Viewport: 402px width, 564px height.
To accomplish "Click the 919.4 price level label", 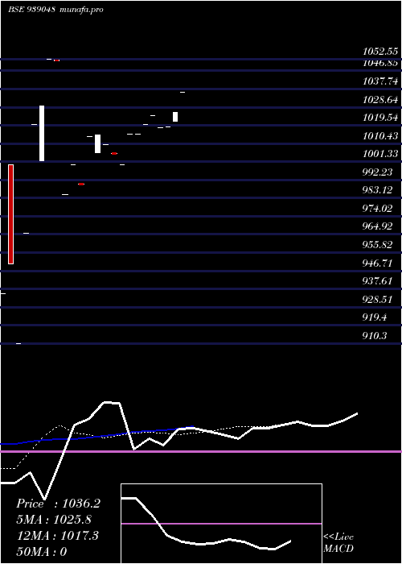I will point(375,317).
